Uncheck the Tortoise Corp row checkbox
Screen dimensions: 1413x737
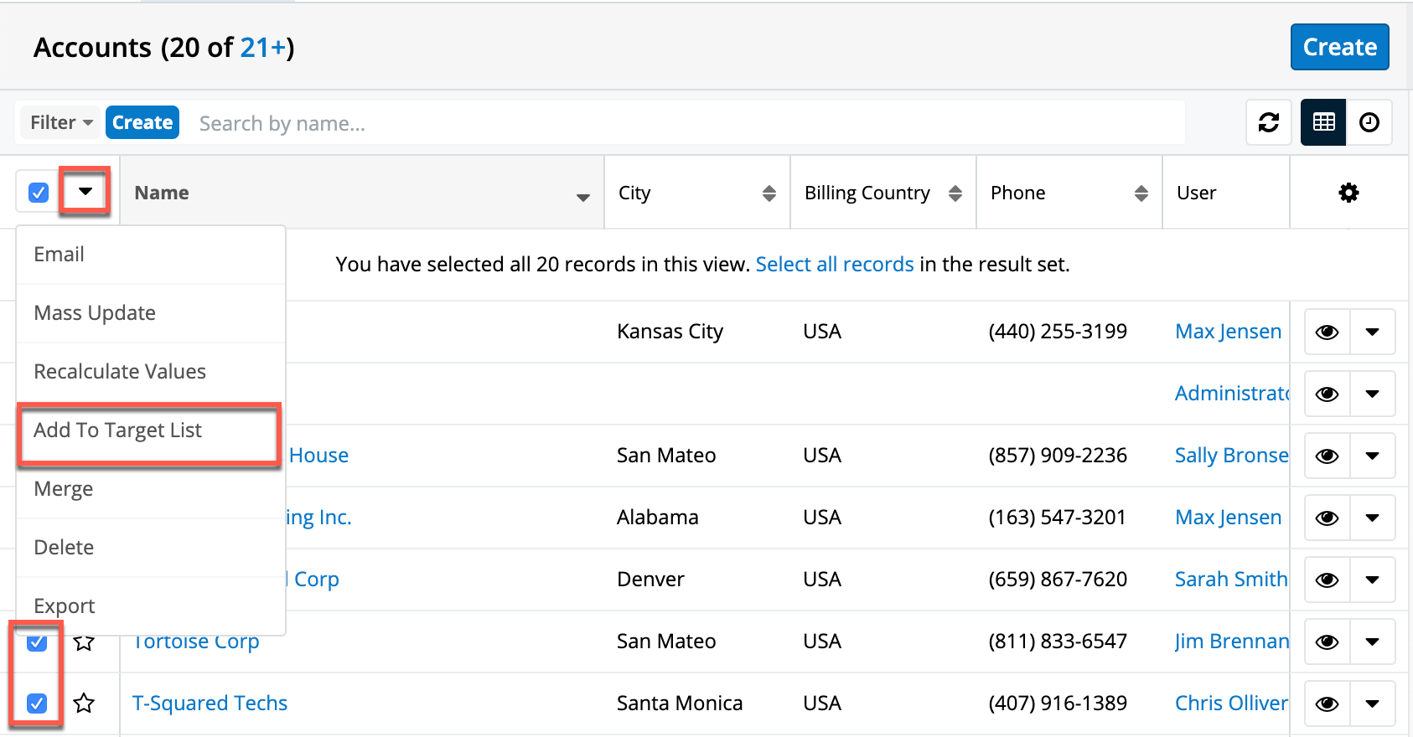(x=37, y=643)
